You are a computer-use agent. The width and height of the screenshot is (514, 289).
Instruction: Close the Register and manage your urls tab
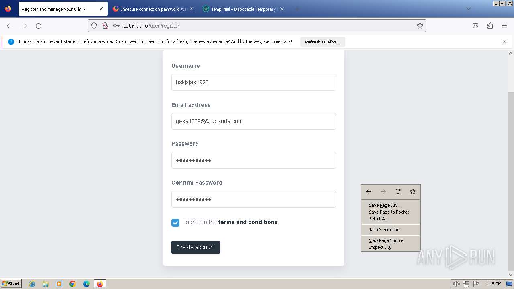point(101,9)
